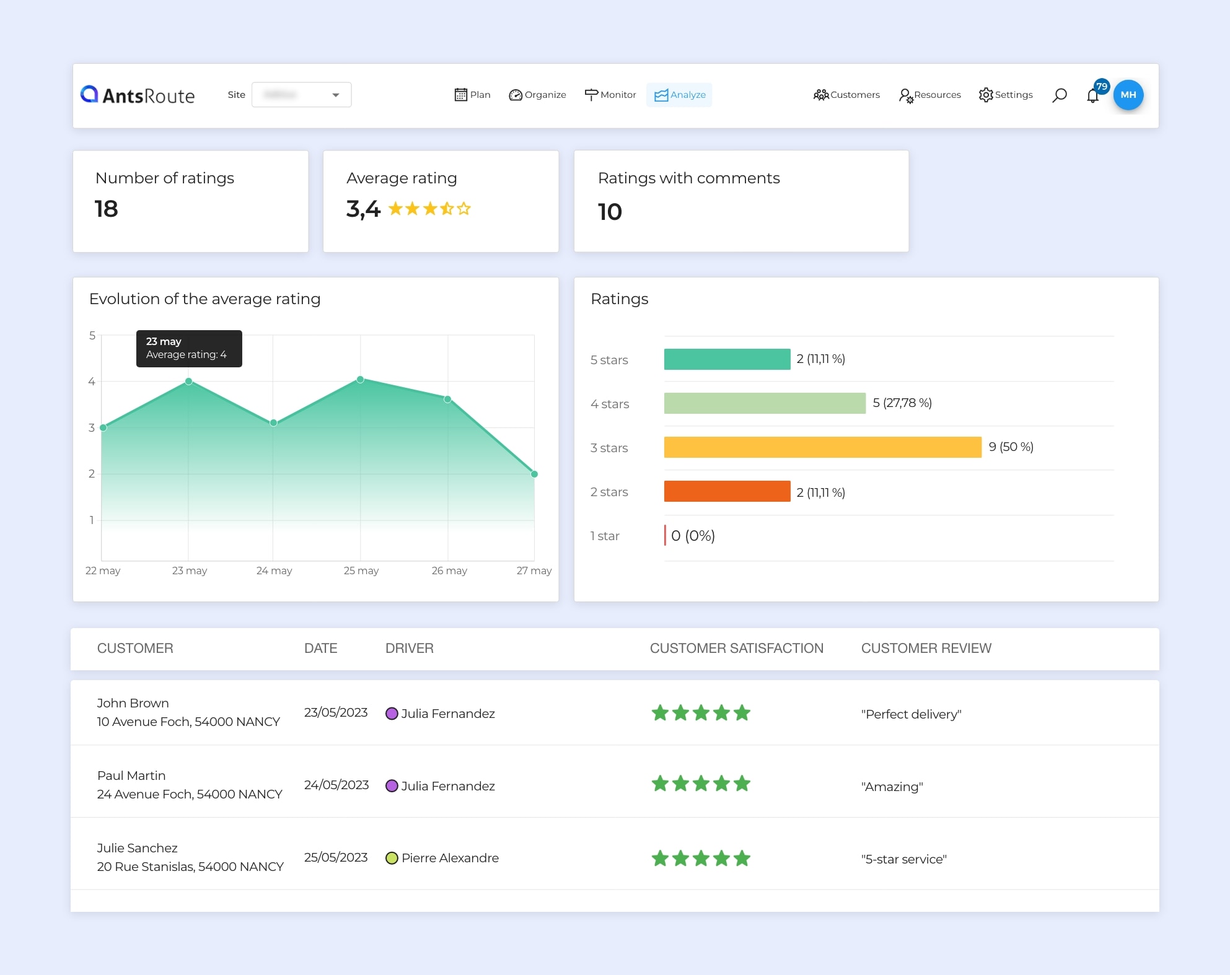Select the Analyze chart icon
The height and width of the screenshot is (975, 1230).
661,95
